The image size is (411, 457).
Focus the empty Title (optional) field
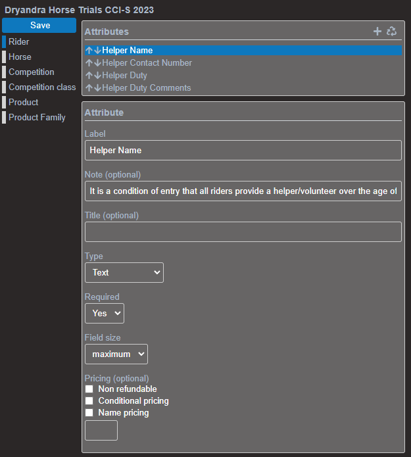243,231
